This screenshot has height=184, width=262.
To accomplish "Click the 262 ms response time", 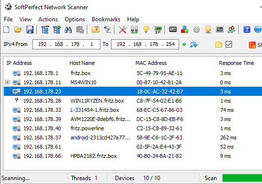I will (x=228, y=138).
